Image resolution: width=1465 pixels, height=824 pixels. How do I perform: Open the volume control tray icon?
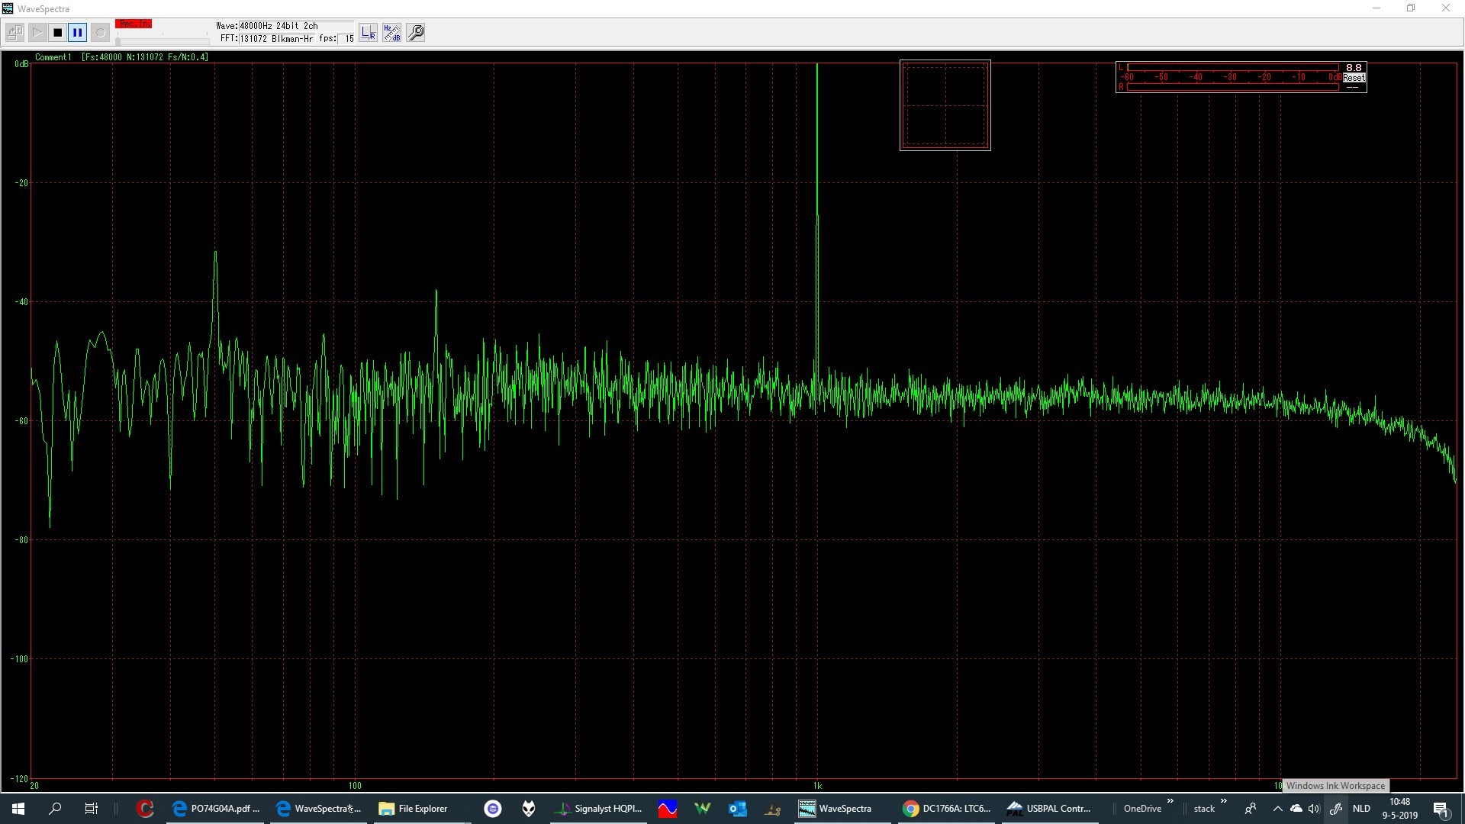[x=1314, y=809]
